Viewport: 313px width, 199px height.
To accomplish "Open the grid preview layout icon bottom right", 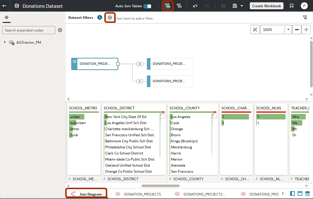I will click(x=307, y=194).
